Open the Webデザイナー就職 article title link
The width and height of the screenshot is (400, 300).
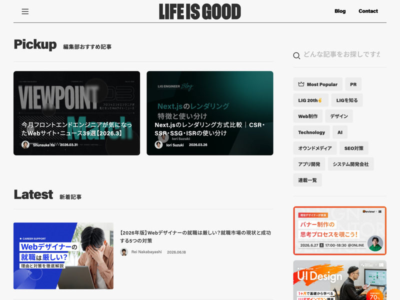(x=195, y=236)
